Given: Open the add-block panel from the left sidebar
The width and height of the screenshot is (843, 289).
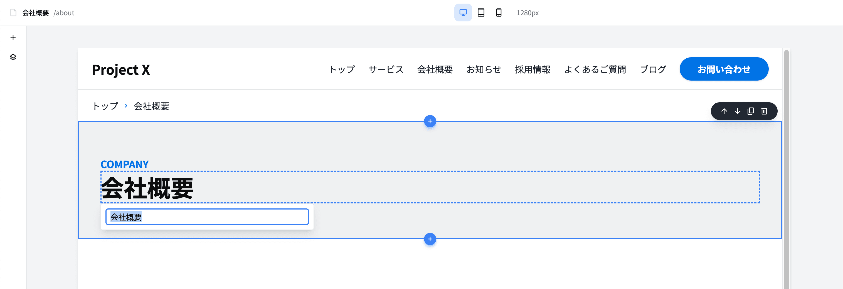Looking at the screenshot, I should pyautogui.click(x=13, y=37).
